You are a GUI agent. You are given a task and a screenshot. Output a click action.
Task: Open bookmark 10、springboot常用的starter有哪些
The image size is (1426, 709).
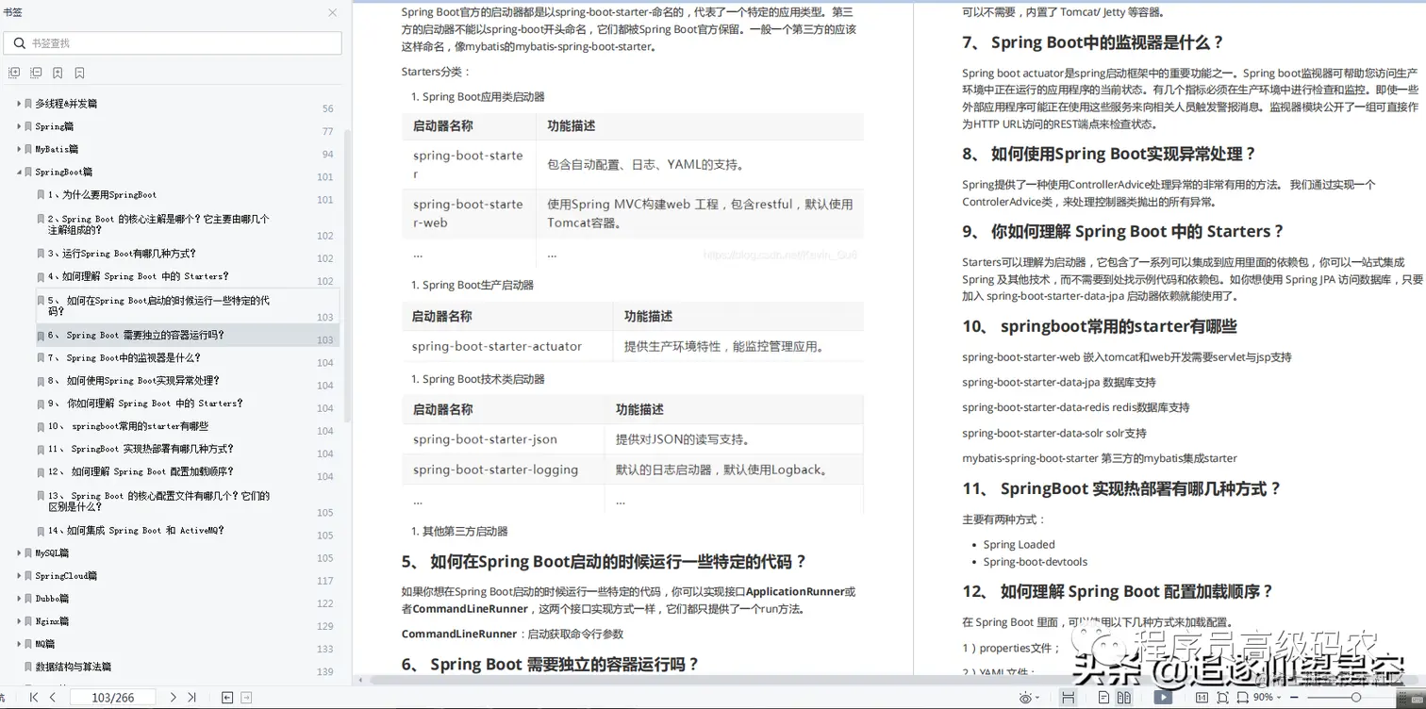(128, 426)
